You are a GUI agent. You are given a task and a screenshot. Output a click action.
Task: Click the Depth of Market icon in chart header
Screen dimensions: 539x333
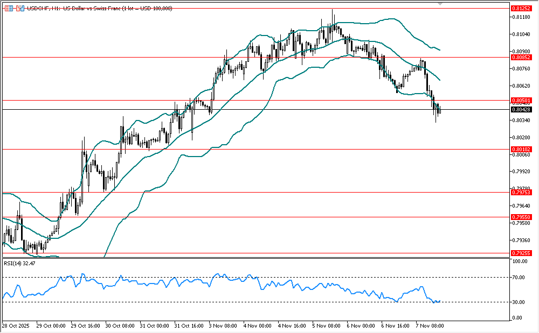pos(9,9)
